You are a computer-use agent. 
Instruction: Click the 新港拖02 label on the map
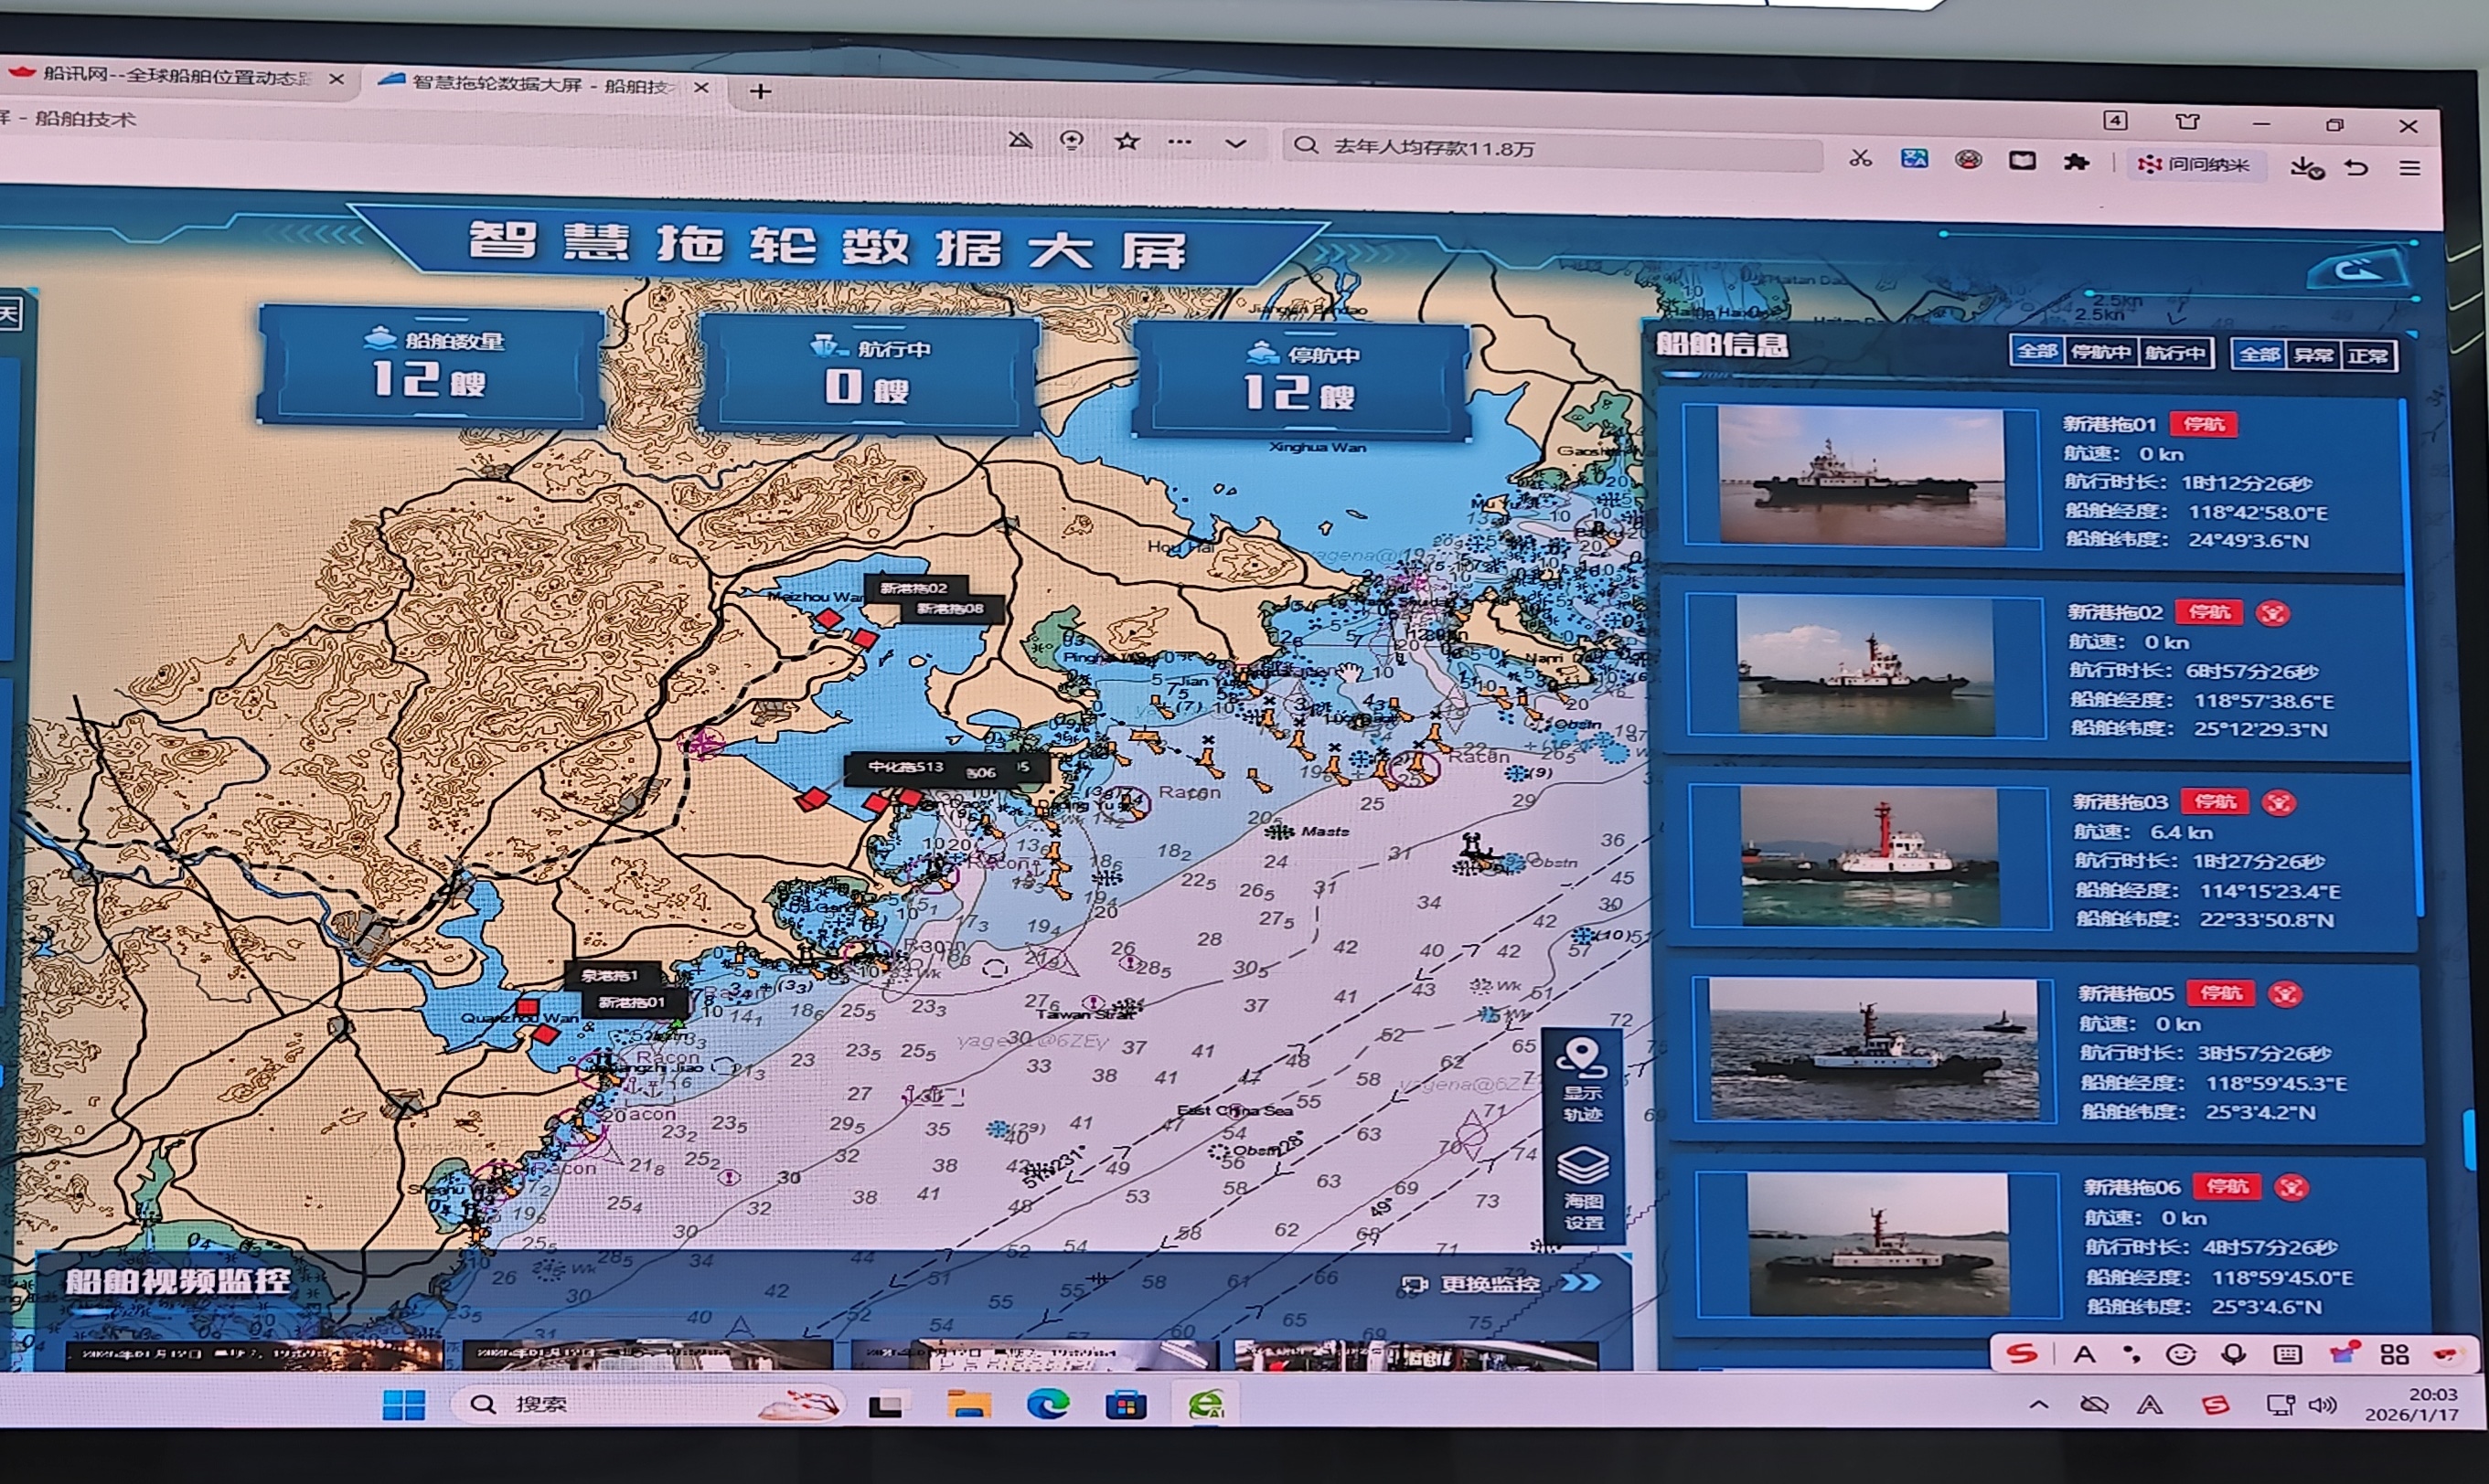click(913, 588)
